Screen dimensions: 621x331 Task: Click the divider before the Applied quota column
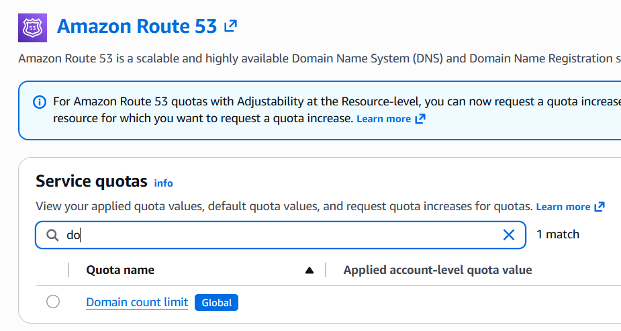click(326, 270)
